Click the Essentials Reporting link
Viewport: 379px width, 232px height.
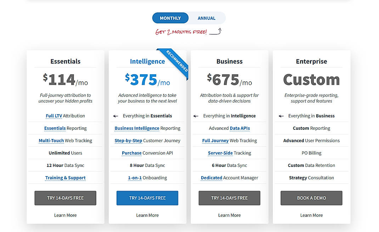[55, 128]
